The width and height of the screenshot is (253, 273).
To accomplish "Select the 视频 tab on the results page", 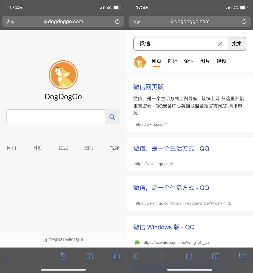I will pos(221,61).
